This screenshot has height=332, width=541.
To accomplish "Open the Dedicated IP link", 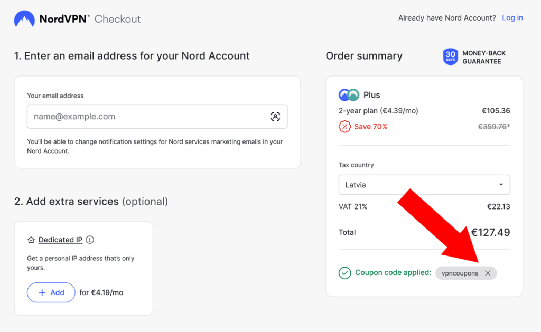I will coord(60,240).
